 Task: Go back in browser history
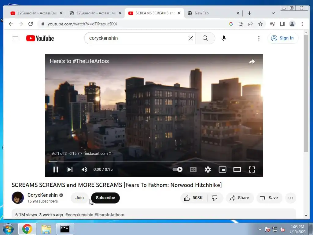pos(11,24)
